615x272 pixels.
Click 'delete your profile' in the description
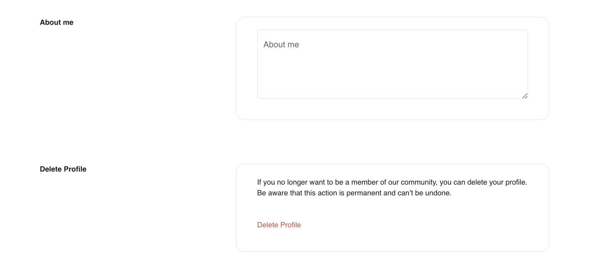(x=497, y=182)
